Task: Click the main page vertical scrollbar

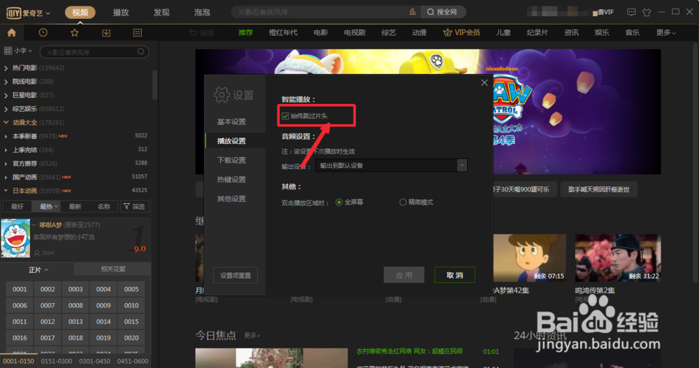Action: point(696,163)
